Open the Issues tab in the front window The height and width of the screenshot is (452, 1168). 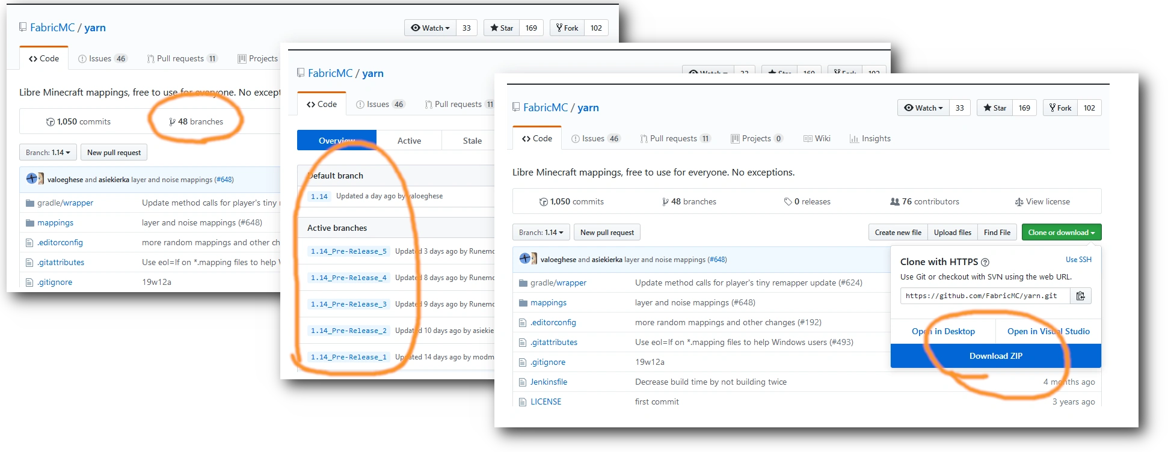tap(595, 139)
